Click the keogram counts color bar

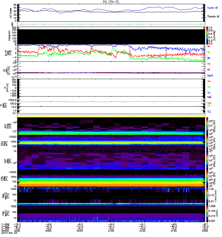208,35
